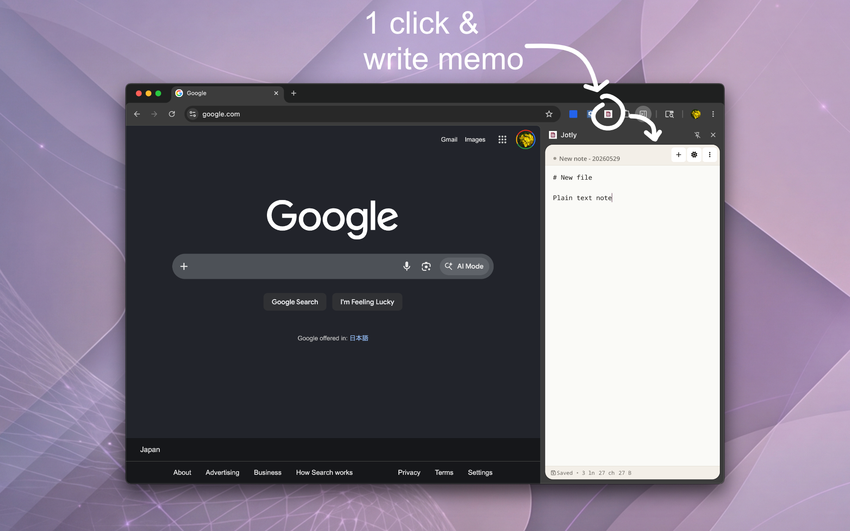Open Gmail link
Viewport: 850px width, 531px height.
point(449,139)
